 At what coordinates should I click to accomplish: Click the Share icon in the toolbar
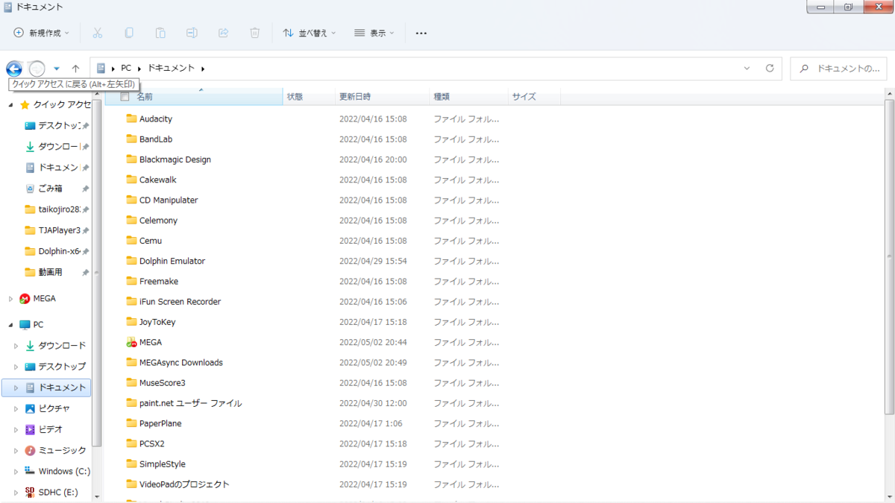point(223,33)
